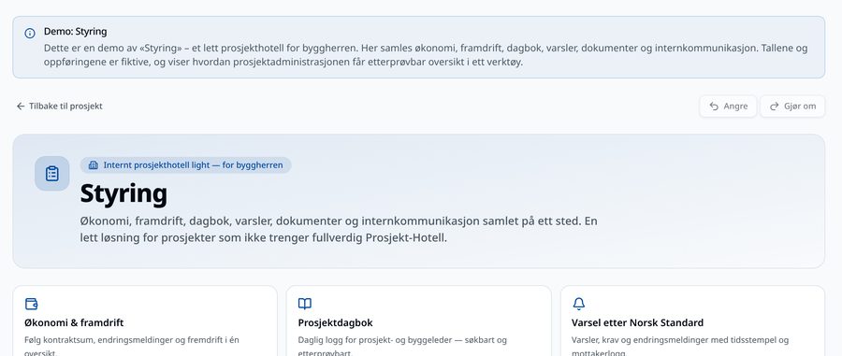Click the clipboard icon beside Styring heading
The image size is (842, 356).
52,173
